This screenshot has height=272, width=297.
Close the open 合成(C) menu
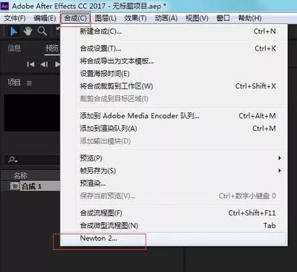point(75,18)
